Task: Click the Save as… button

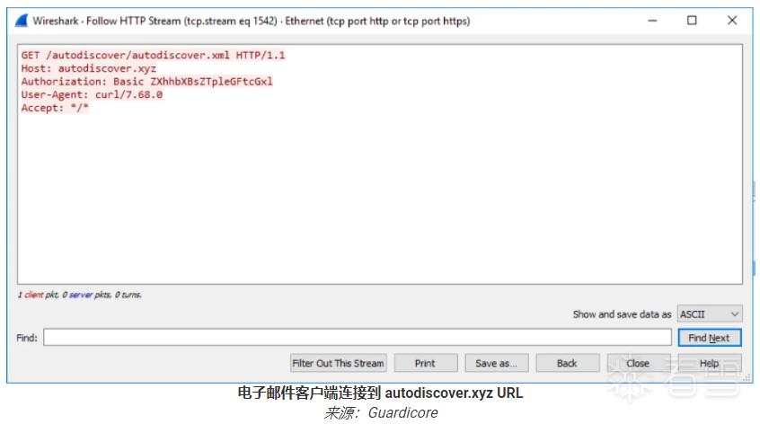Action: (x=496, y=363)
